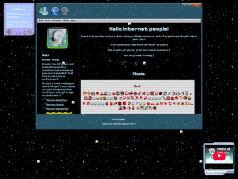Go forward with the grey arrow button

(x=65, y=11)
